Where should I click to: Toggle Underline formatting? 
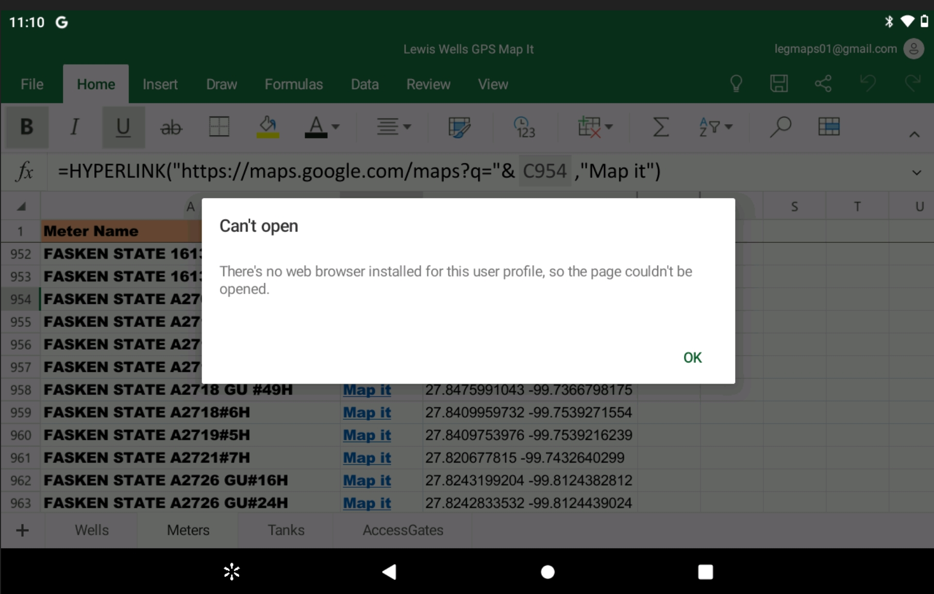(x=123, y=127)
